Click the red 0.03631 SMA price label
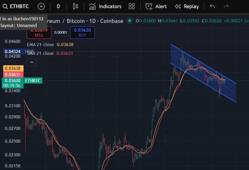Image resolution: width=249 pixels, height=170 pixels. (x=13, y=74)
